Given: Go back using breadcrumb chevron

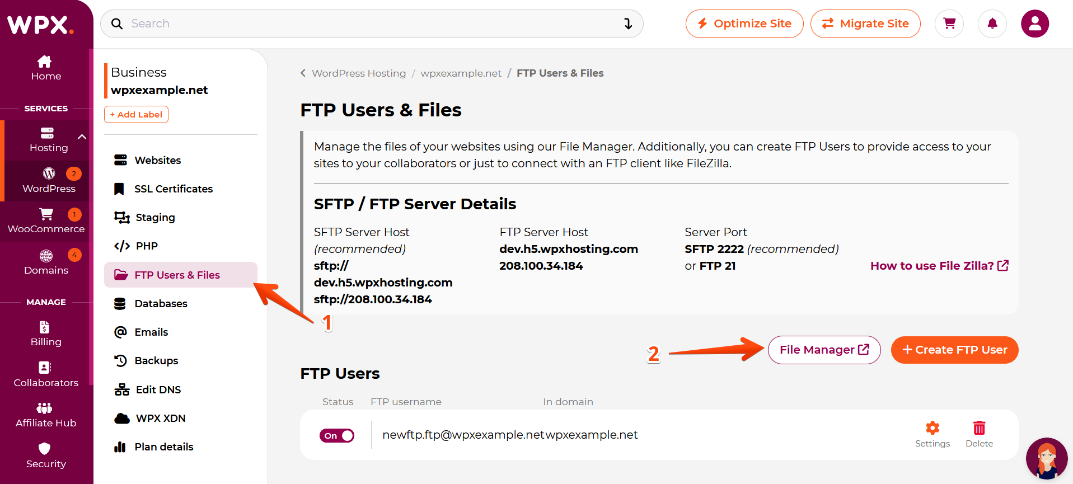Looking at the screenshot, I should [303, 73].
